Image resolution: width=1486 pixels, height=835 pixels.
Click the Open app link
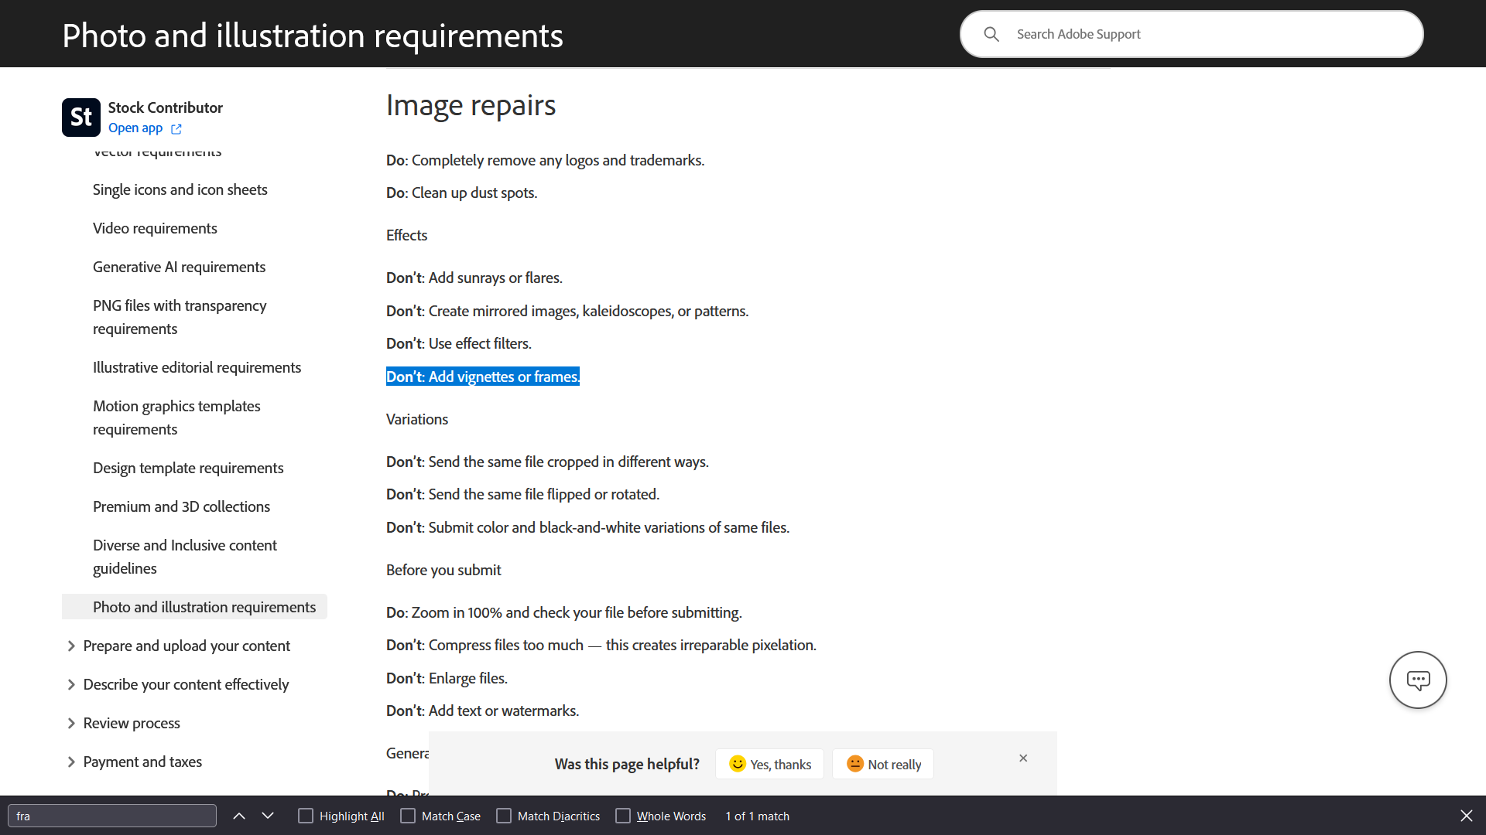tap(135, 128)
